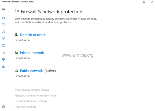Click the Public network status icon
The width and height of the screenshot is (155, 111).
point(16,71)
